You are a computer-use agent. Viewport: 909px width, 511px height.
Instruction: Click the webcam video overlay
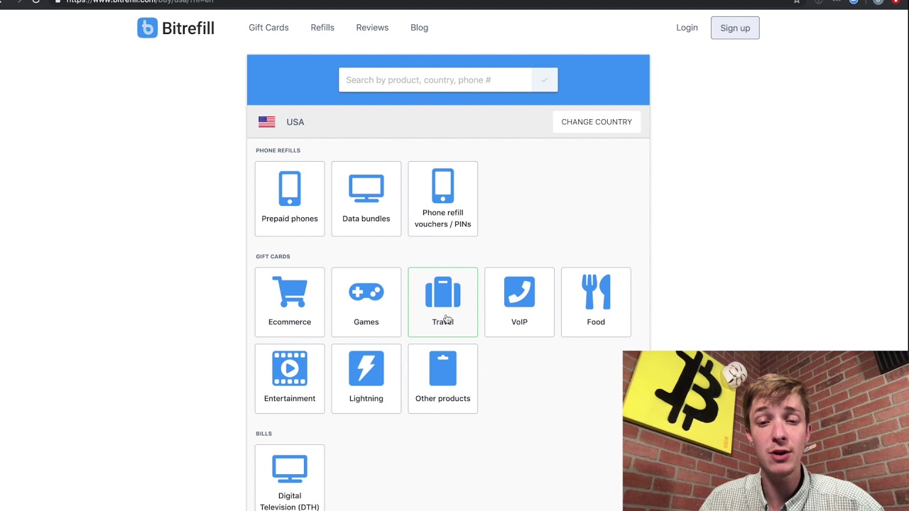pyautogui.click(x=766, y=431)
